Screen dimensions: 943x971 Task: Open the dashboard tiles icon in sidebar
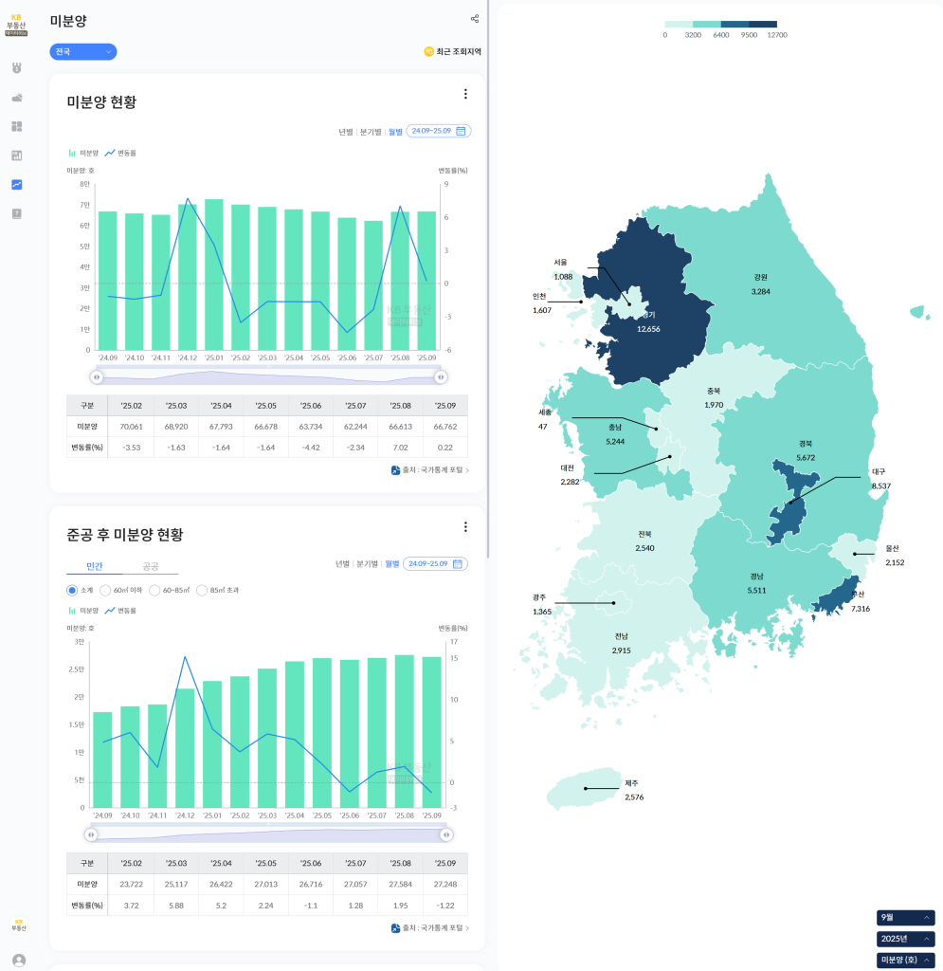tap(16, 126)
